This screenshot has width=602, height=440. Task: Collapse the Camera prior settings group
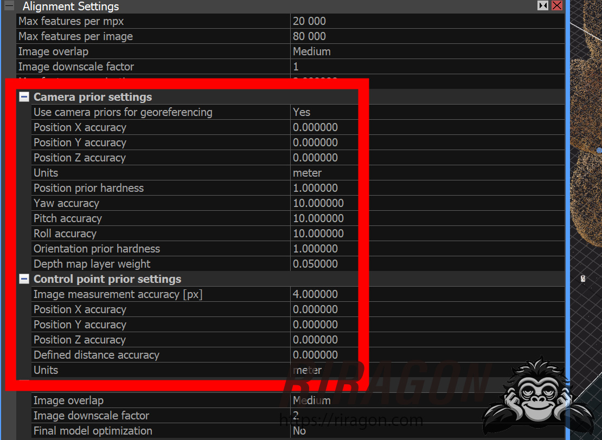(24, 97)
